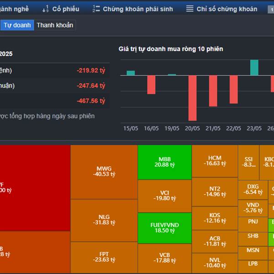274x274 pixels.
Task: Click the 23/05 green bar in chart
Action: point(254,68)
